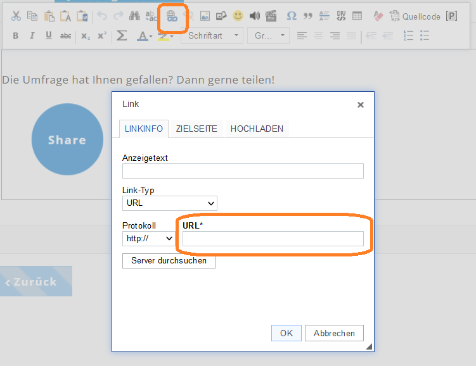
Task: Click the [P] placeholder icon
Action: point(451,16)
